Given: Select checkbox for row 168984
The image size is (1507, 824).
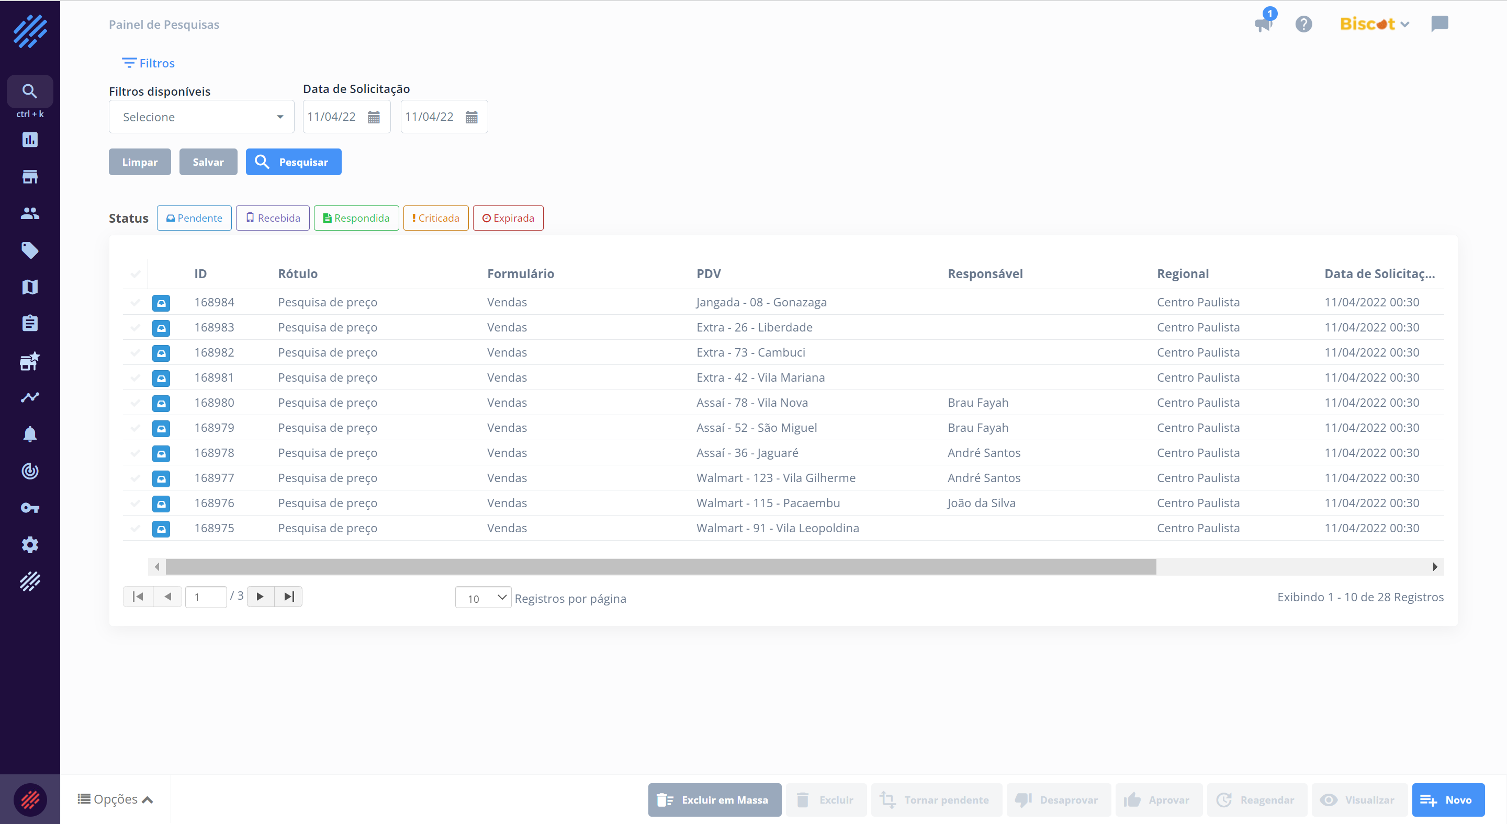Looking at the screenshot, I should coord(135,302).
